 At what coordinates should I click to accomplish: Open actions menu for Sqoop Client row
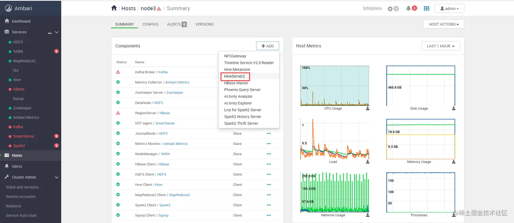coord(269,215)
